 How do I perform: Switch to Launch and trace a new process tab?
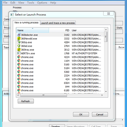(x=58, y=23)
